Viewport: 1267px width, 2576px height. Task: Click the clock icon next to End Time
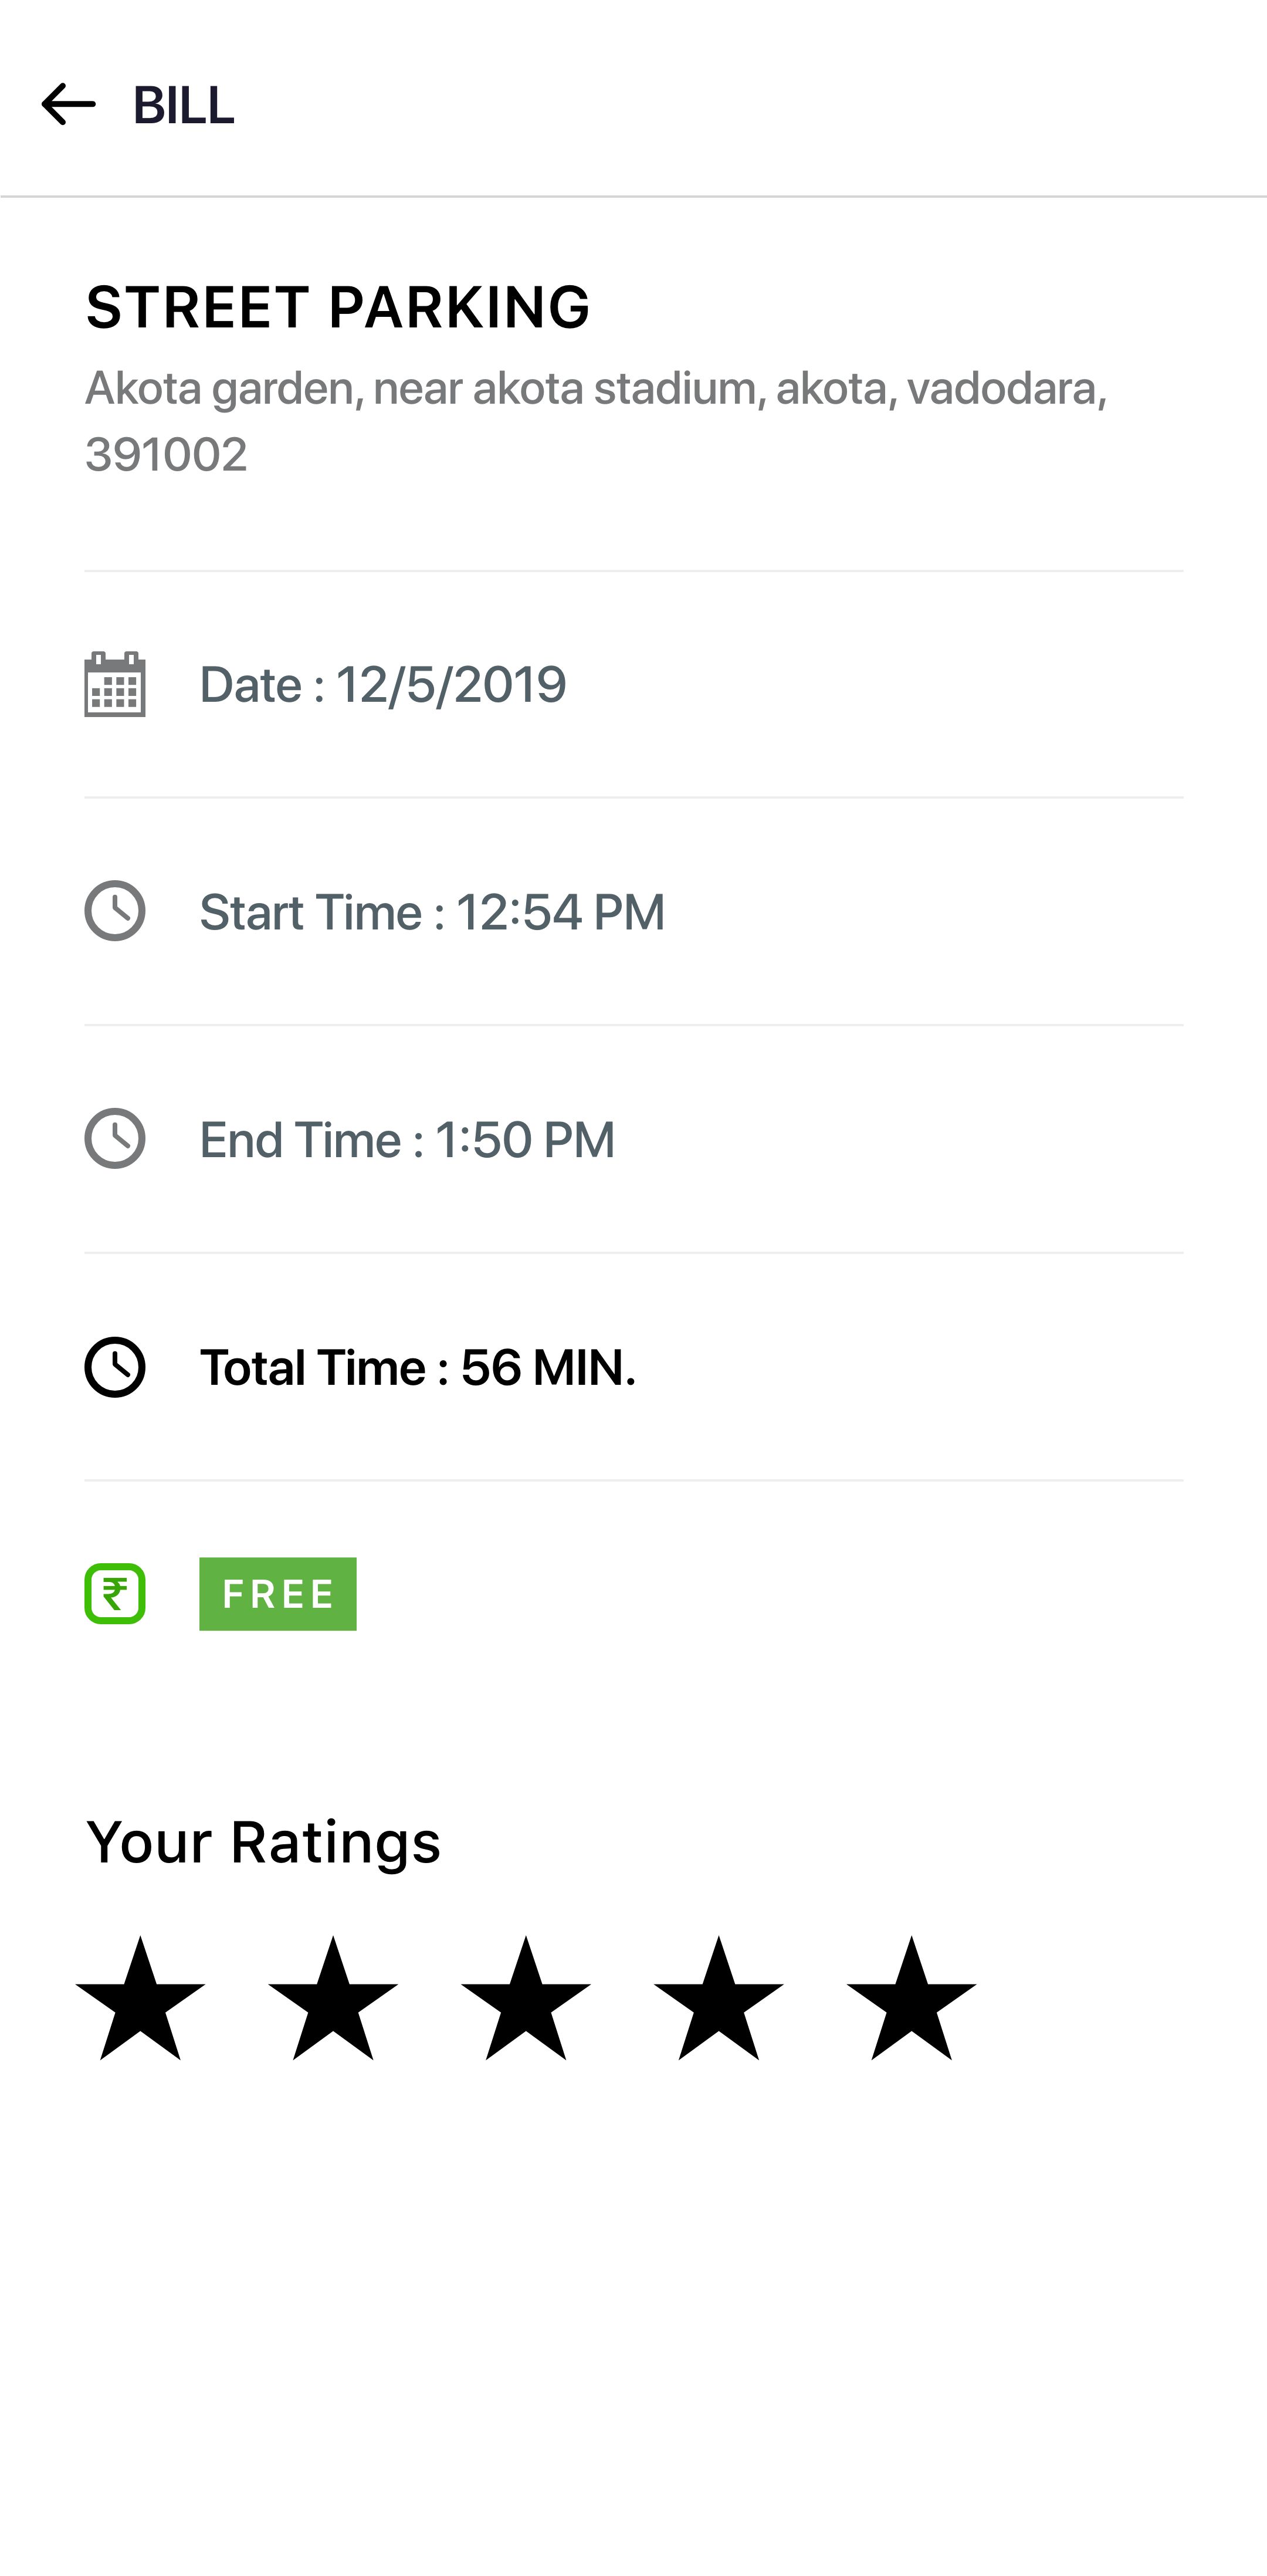(115, 1138)
